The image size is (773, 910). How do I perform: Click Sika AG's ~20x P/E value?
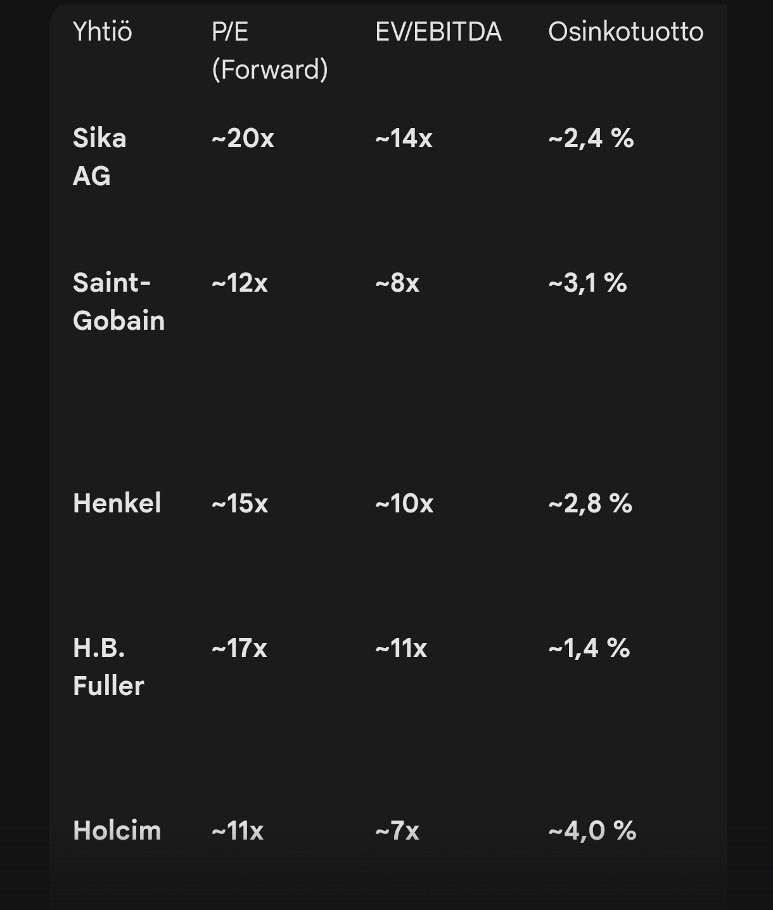point(243,138)
